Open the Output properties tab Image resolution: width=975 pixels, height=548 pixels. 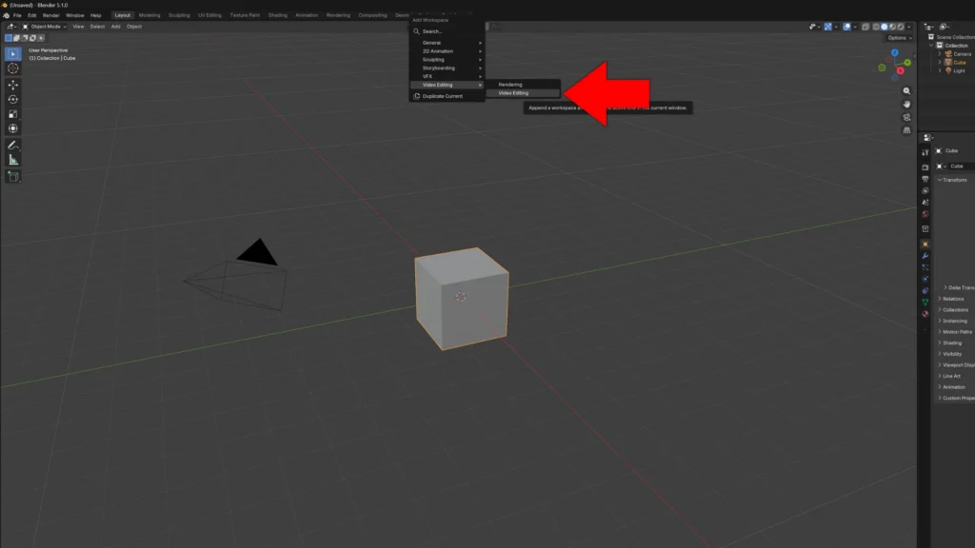coord(925,179)
